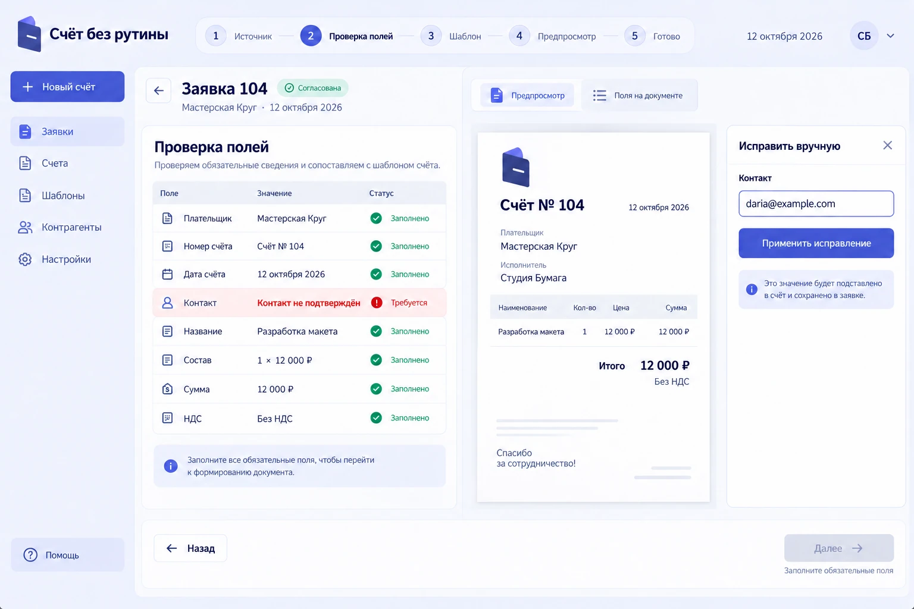Click the СБ profile avatar
This screenshot has width=914, height=609.
(864, 36)
